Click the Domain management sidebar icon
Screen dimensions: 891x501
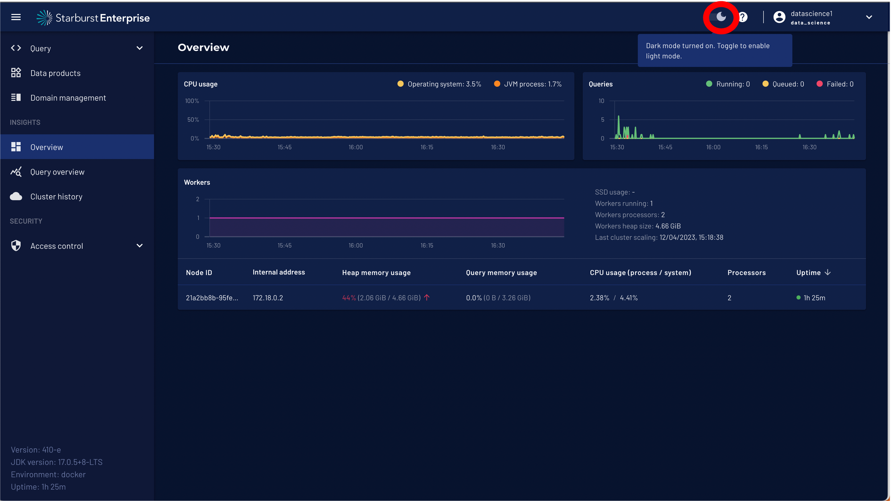point(16,98)
